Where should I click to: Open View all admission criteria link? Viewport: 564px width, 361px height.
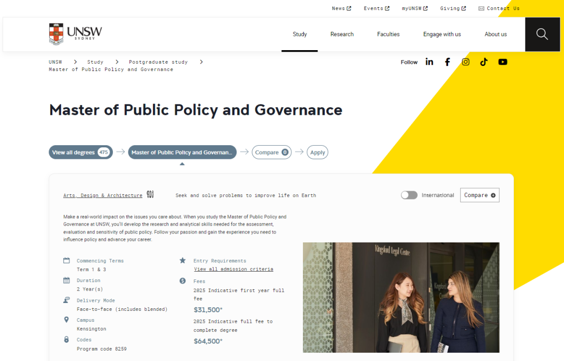tap(233, 269)
